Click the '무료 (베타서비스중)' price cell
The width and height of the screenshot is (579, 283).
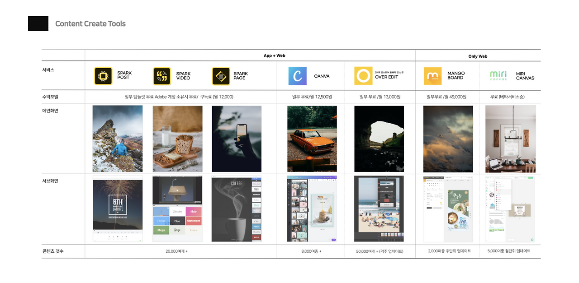508,97
